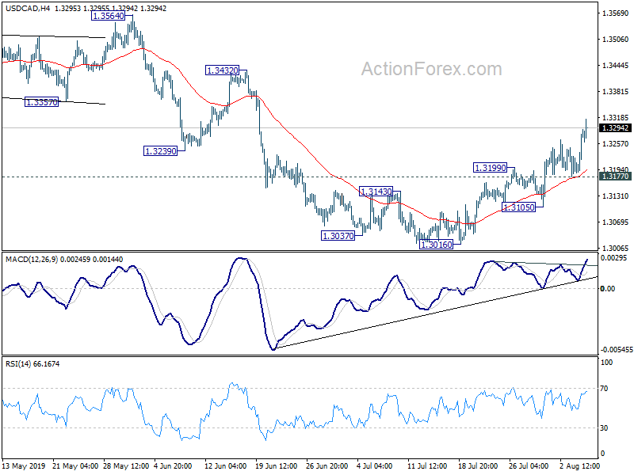Screen dimensions: 634x475
Task: Click the 1.35690 price axis value
Action: (x=616, y=13)
